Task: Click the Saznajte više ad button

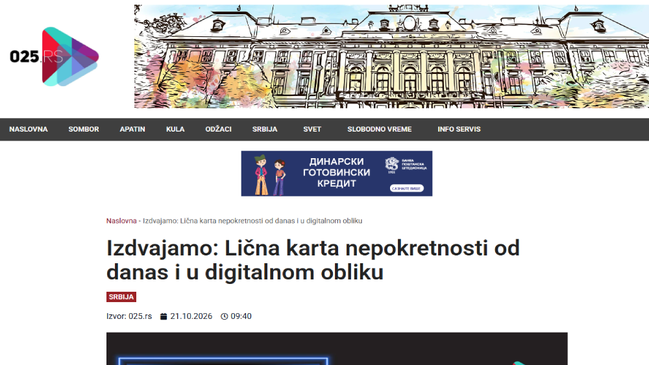Action: 406,189
